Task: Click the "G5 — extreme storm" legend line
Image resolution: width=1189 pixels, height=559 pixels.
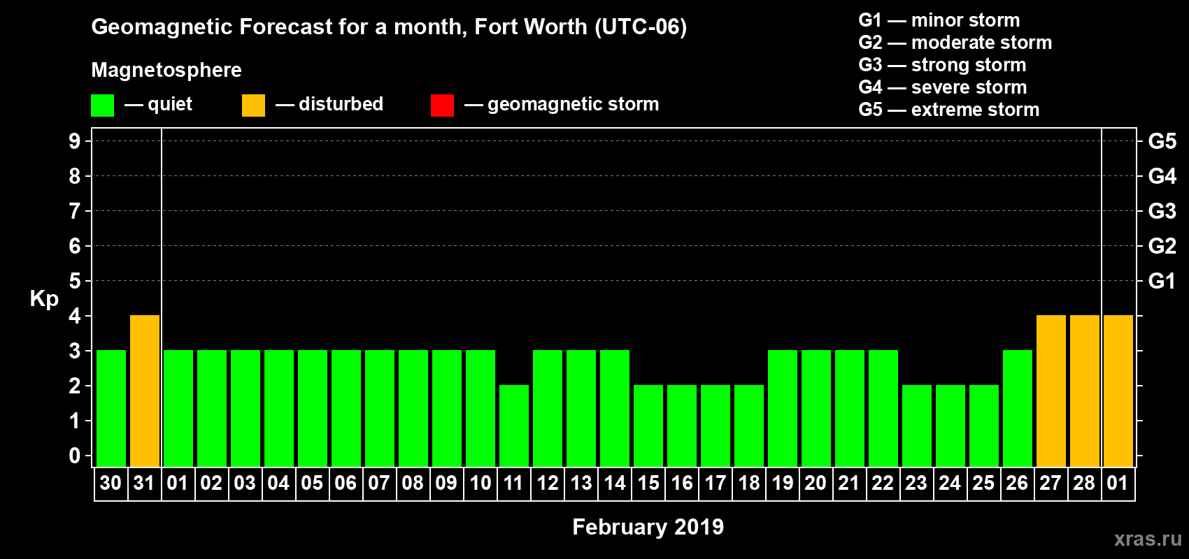Action: [949, 110]
